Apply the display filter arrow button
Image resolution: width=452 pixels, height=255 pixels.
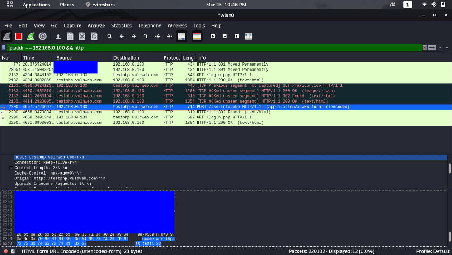pos(432,47)
